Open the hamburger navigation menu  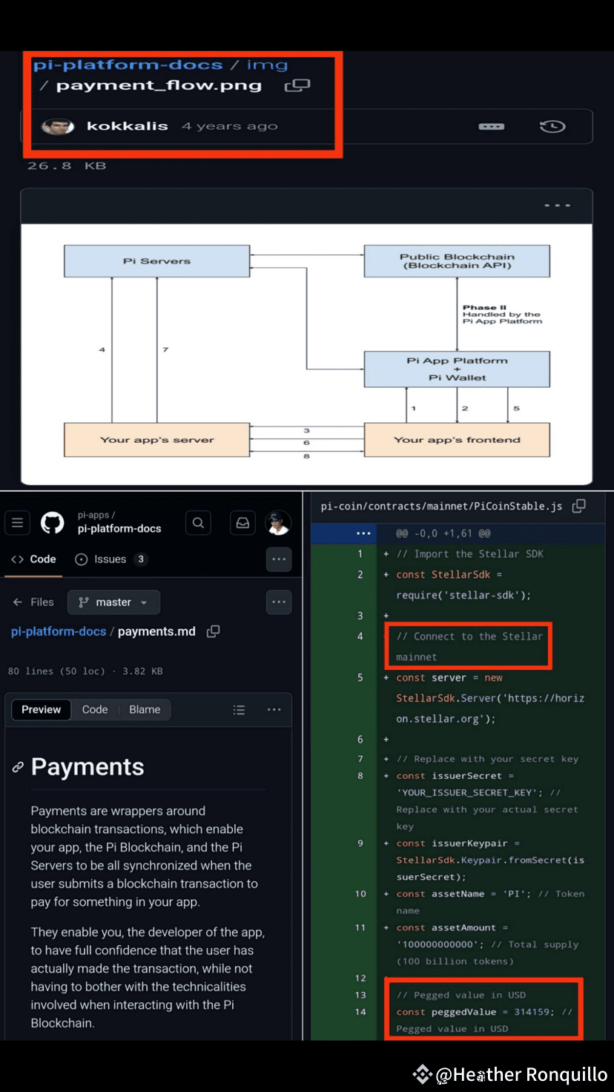click(x=18, y=523)
